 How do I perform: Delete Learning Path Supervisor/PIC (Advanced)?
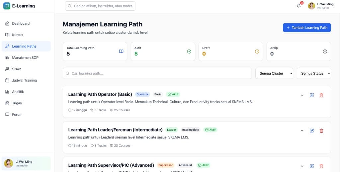tap(321, 166)
